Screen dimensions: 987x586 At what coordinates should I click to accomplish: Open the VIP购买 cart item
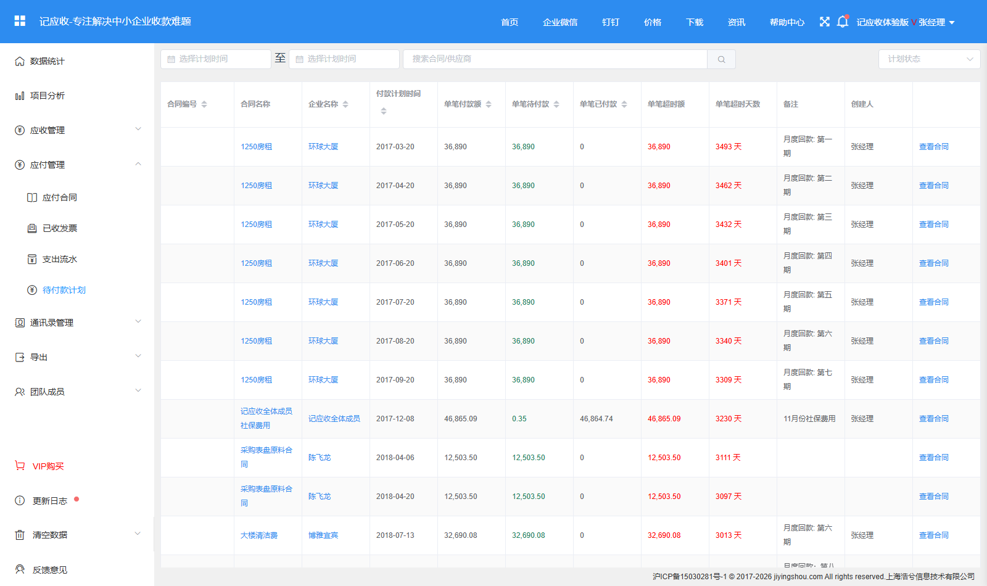point(40,466)
